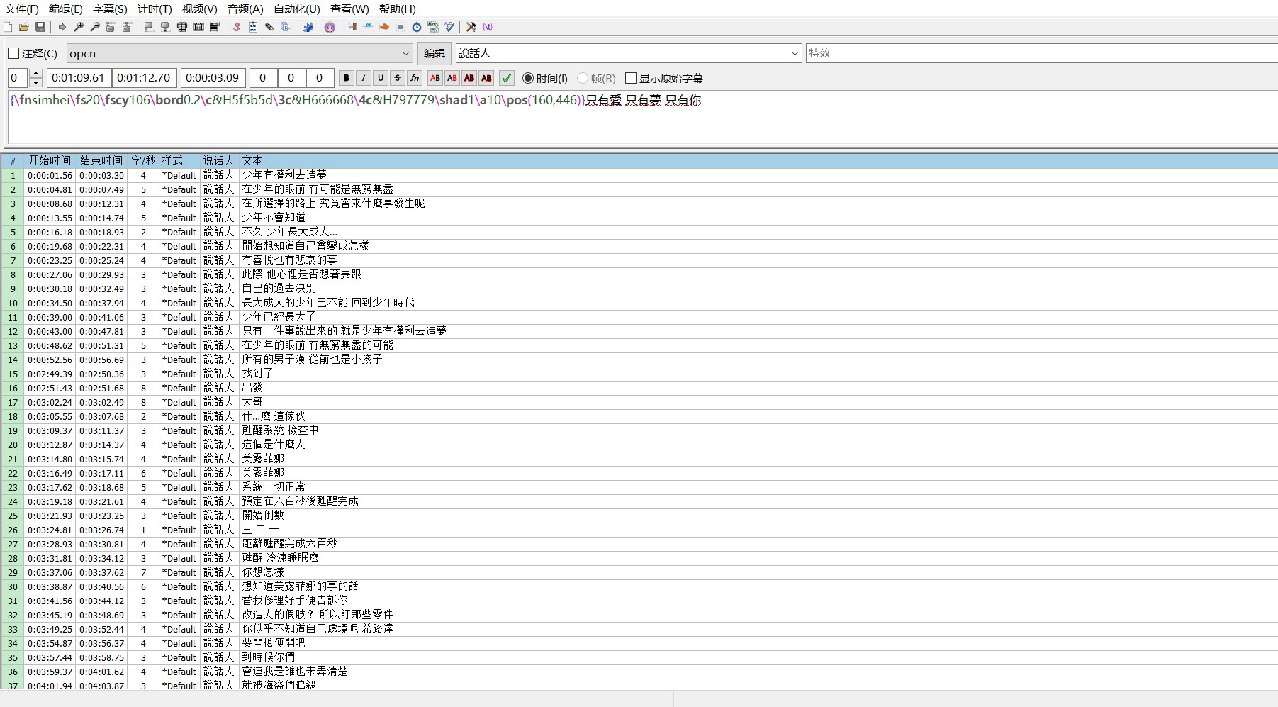
Task: Commit changes with green checkmark
Action: tap(507, 78)
